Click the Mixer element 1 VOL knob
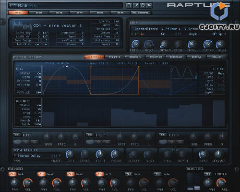The height and width of the screenshot is (192, 240). 28,182
